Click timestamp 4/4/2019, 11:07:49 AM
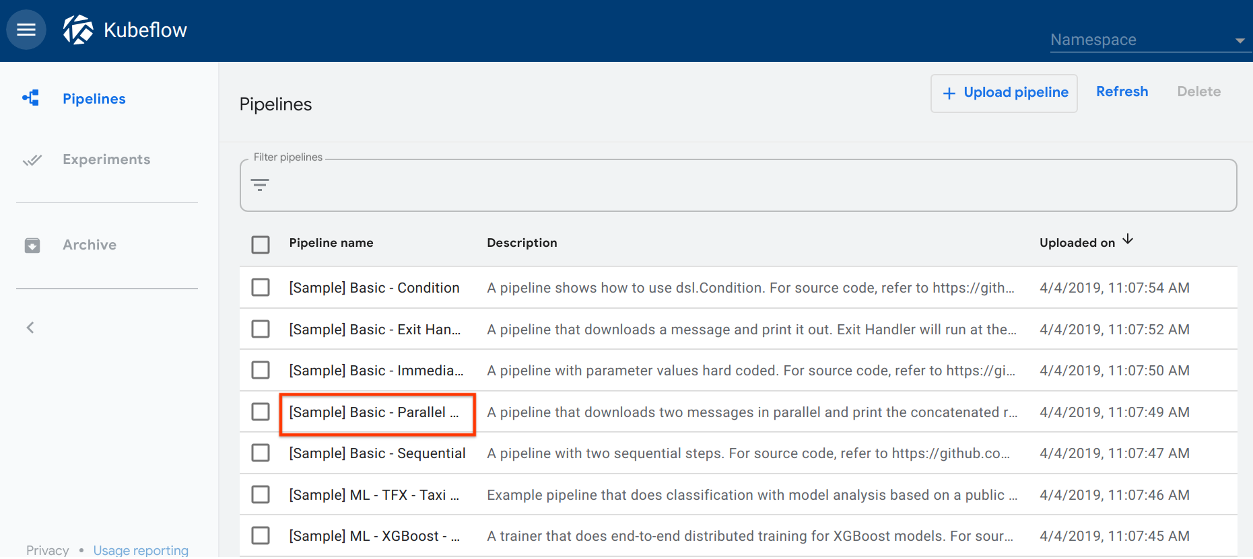The height and width of the screenshot is (559, 1253). 1114,412
